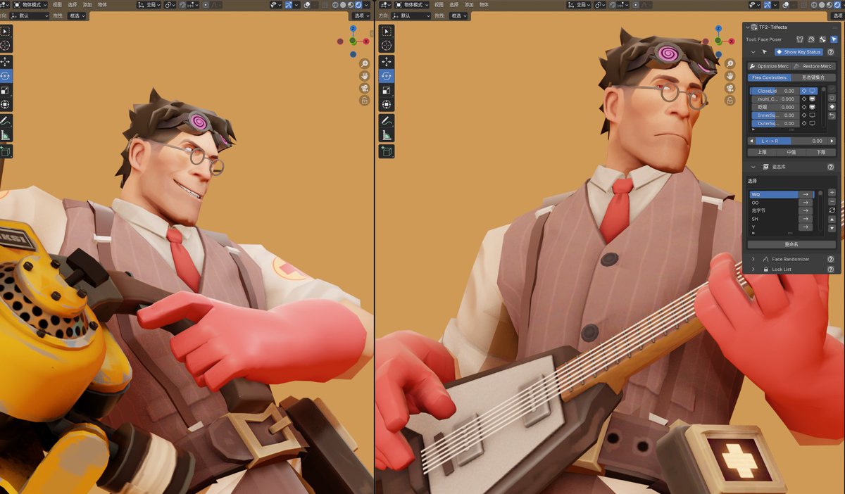This screenshot has width=845, height=494.
Task: Select the Select Box tool in right viewport
Action: [x=387, y=31]
